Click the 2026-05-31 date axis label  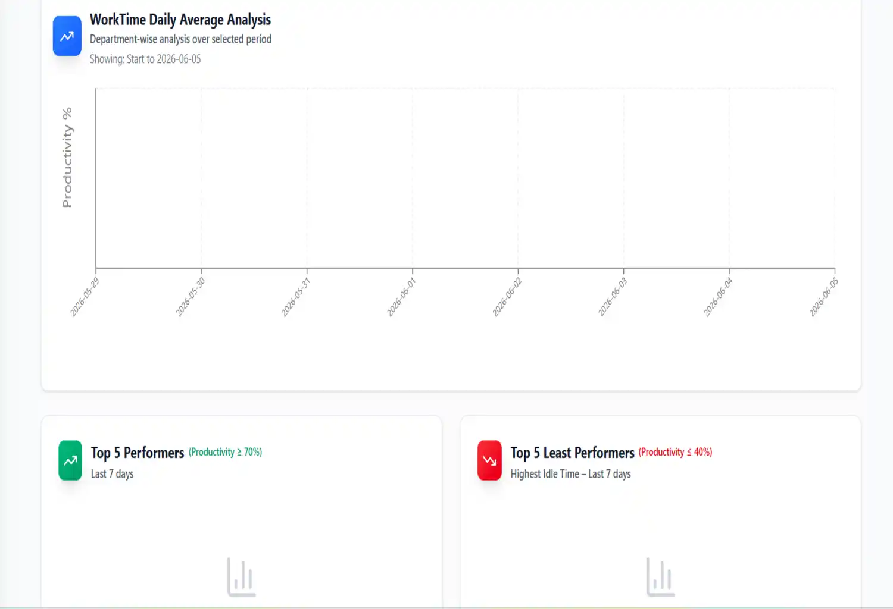tap(296, 297)
